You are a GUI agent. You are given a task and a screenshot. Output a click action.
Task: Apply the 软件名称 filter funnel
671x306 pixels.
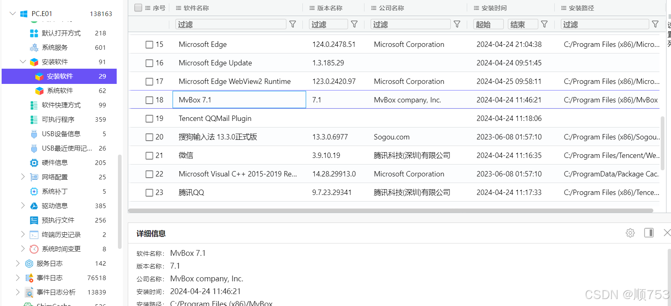(x=293, y=24)
